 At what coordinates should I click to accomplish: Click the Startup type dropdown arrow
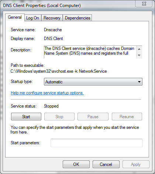tap(139, 82)
